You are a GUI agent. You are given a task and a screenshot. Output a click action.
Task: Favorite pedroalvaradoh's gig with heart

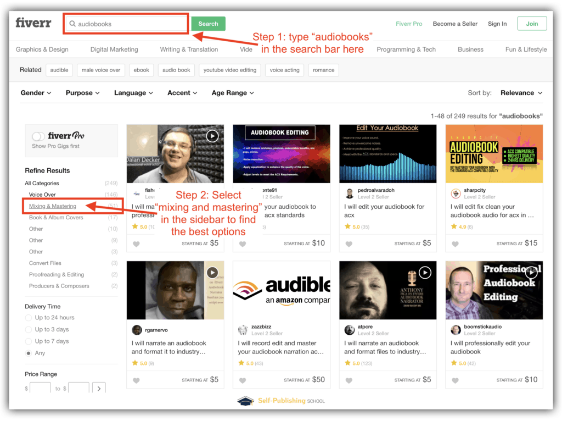click(349, 244)
